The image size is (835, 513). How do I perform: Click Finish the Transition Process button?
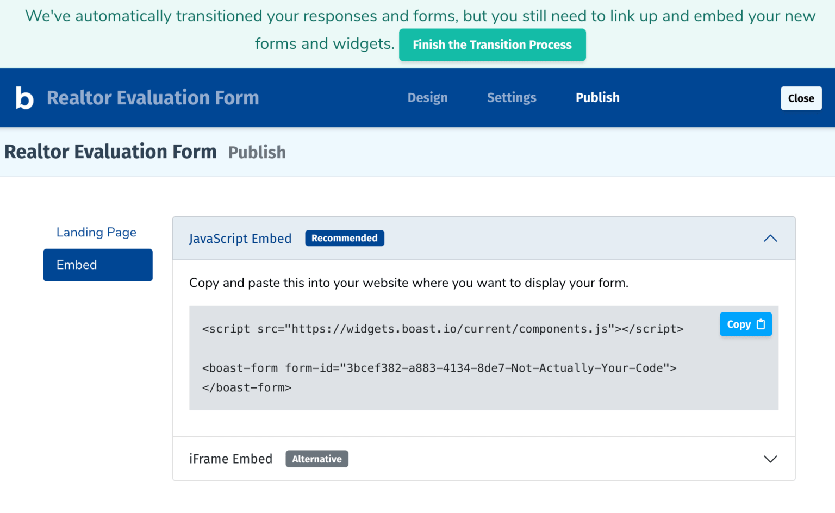[492, 45]
